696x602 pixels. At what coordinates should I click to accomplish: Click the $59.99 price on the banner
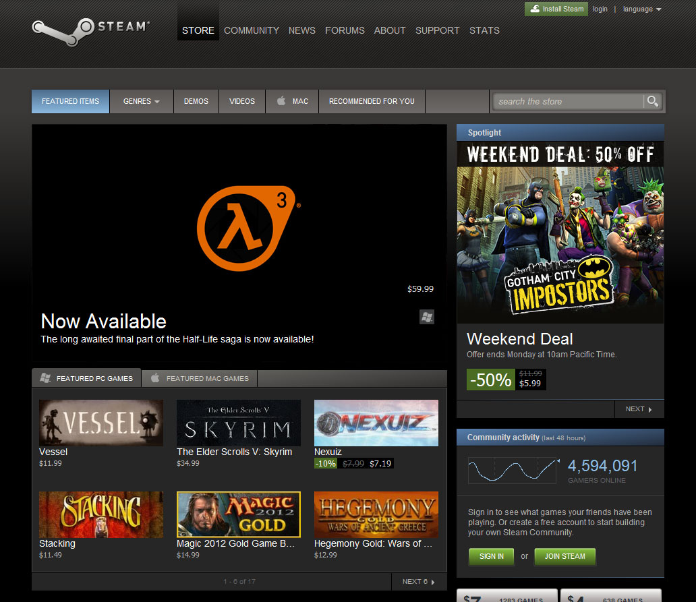(x=420, y=289)
